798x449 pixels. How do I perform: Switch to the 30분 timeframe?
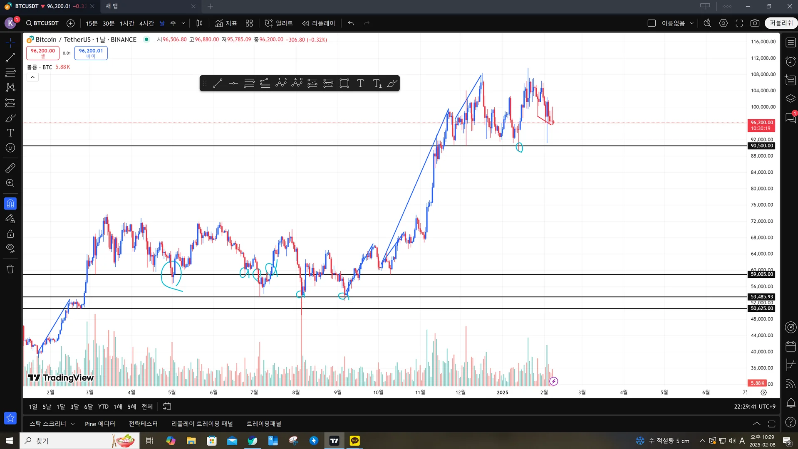click(x=109, y=23)
